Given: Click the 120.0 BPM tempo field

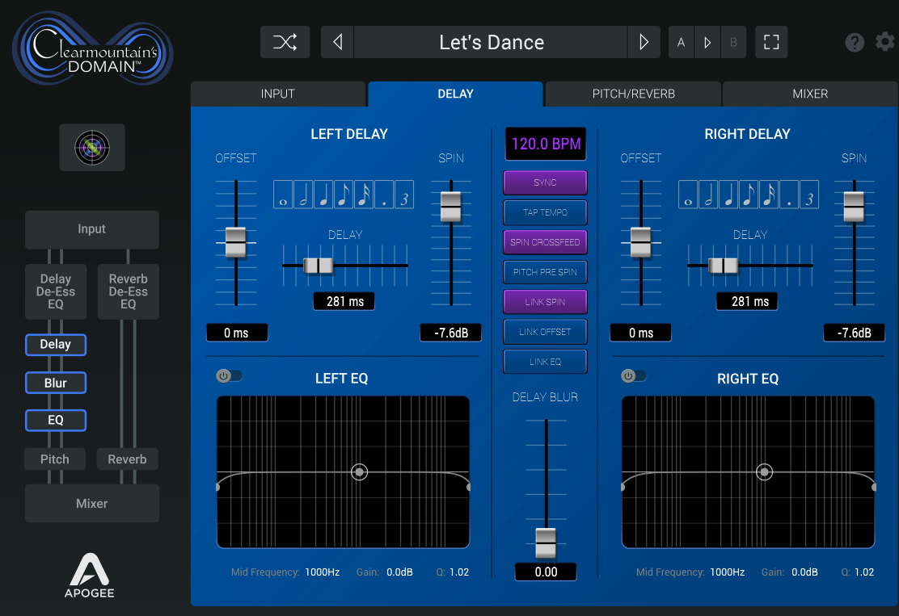Looking at the screenshot, I should click(546, 144).
